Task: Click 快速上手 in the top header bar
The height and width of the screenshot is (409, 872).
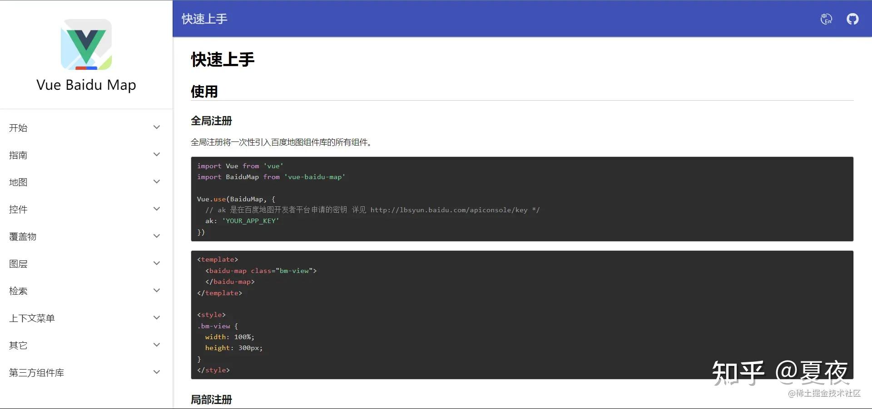Action: coord(203,19)
